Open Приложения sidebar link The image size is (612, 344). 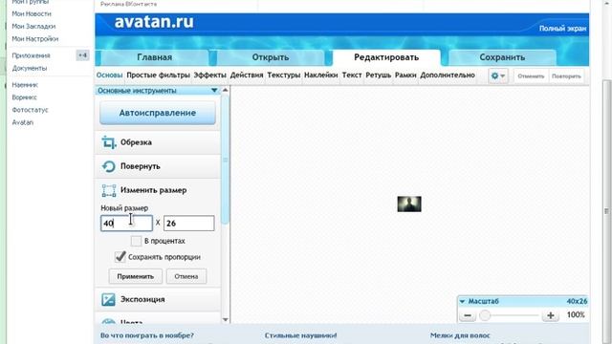[x=31, y=55]
